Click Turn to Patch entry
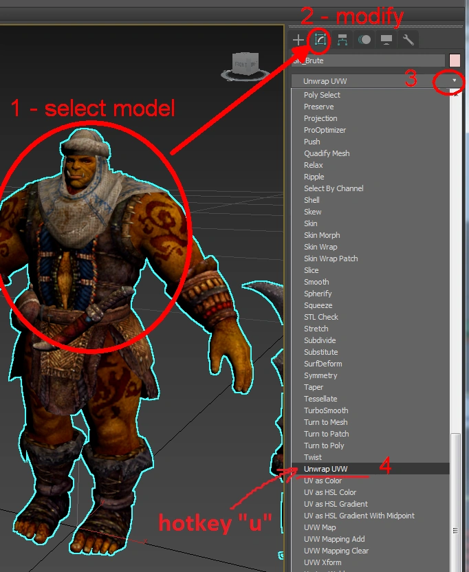This screenshot has height=572, width=469. 326,433
